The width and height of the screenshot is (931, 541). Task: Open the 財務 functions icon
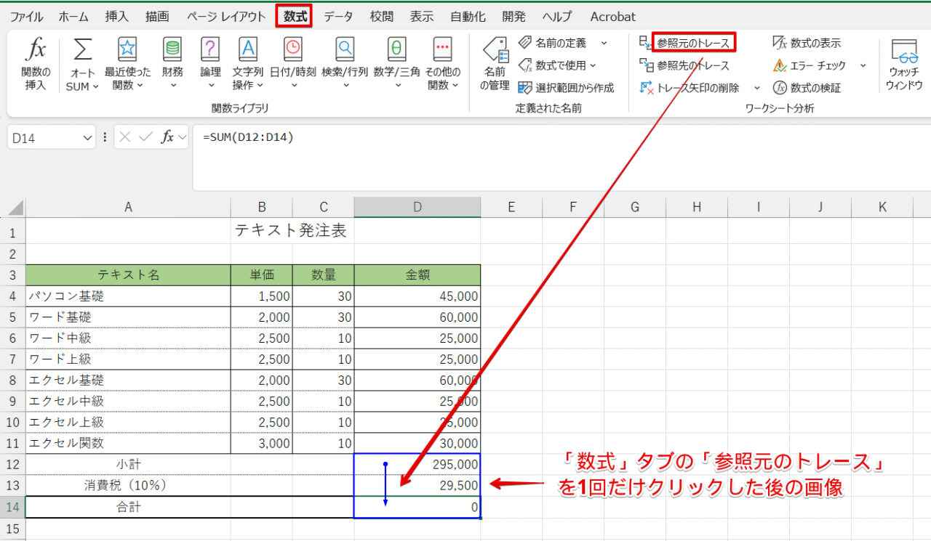(172, 49)
